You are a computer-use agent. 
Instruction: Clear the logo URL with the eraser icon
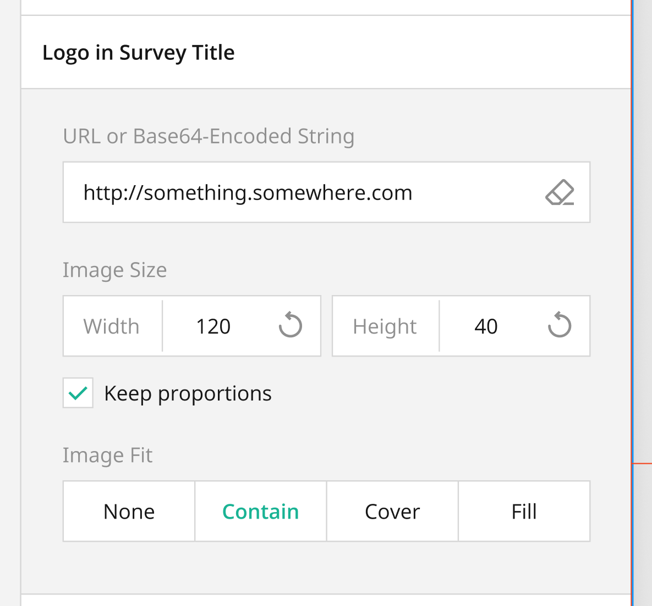point(560,193)
